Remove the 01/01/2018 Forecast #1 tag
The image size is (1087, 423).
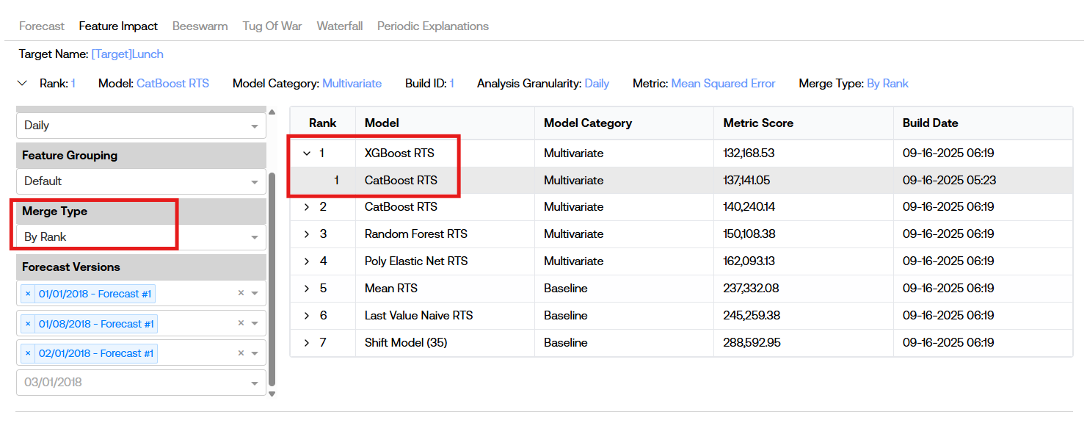coord(28,294)
